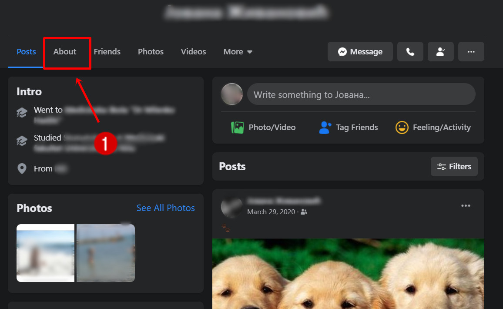
Task: Open the Friends tab
Action: (107, 52)
